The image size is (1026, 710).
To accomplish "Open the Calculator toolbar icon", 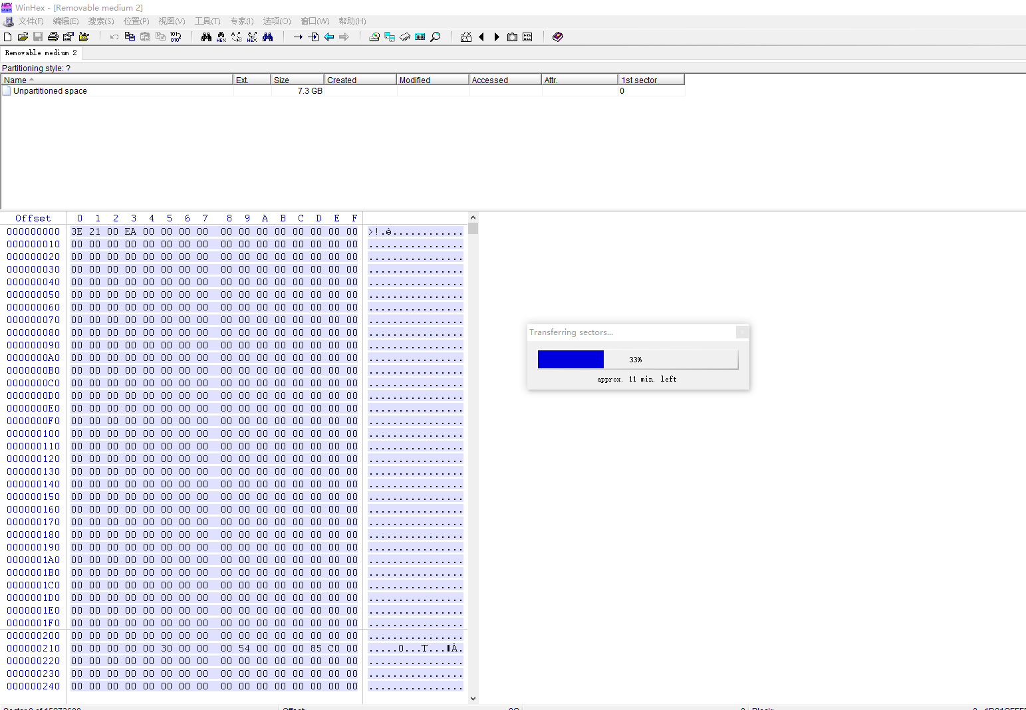I will (x=420, y=37).
